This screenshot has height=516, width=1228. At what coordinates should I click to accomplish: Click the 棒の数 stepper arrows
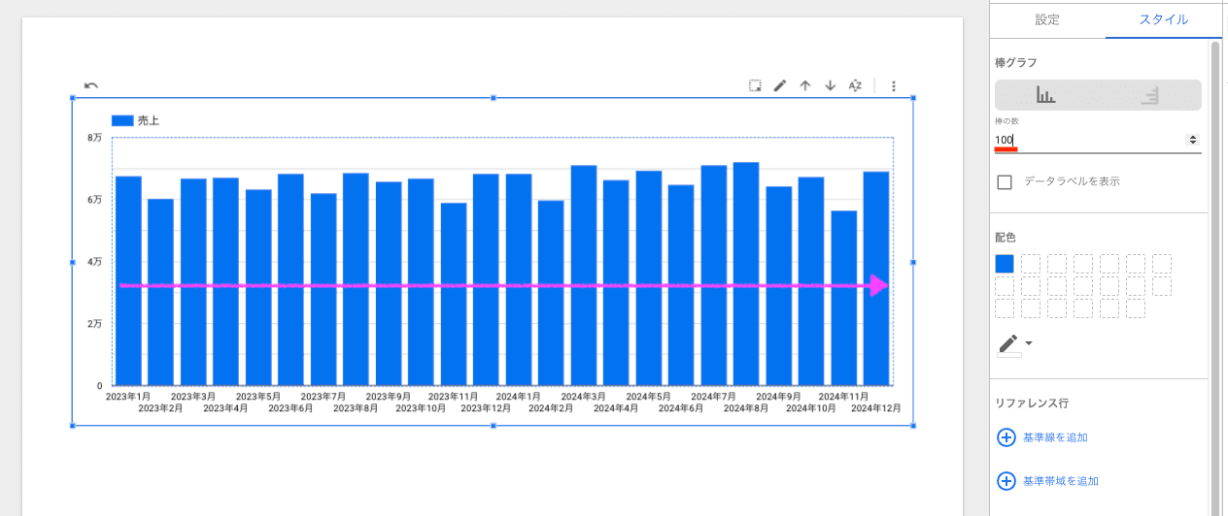[1193, 140]
